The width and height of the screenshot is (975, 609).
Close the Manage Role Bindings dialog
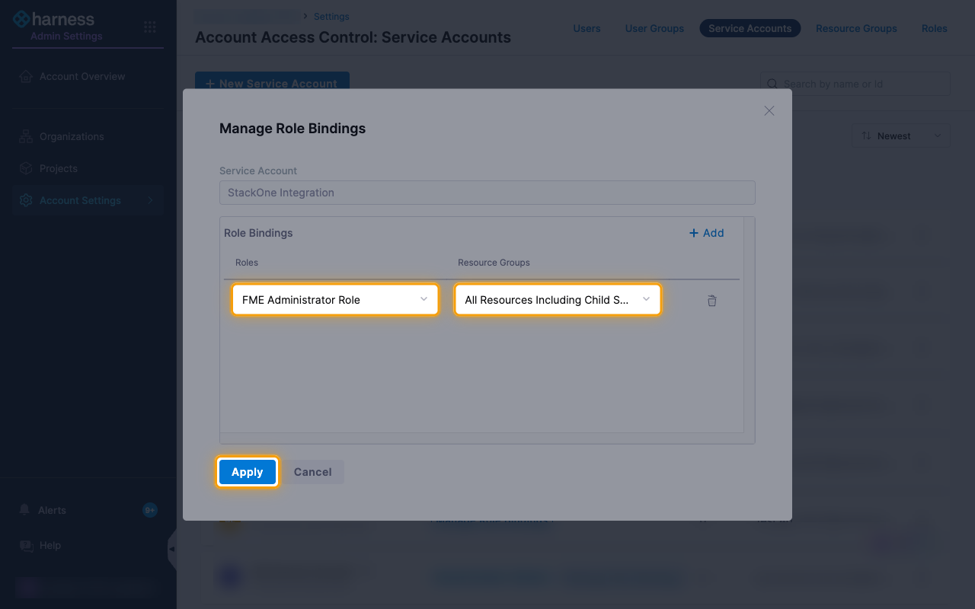pos(769,111)
